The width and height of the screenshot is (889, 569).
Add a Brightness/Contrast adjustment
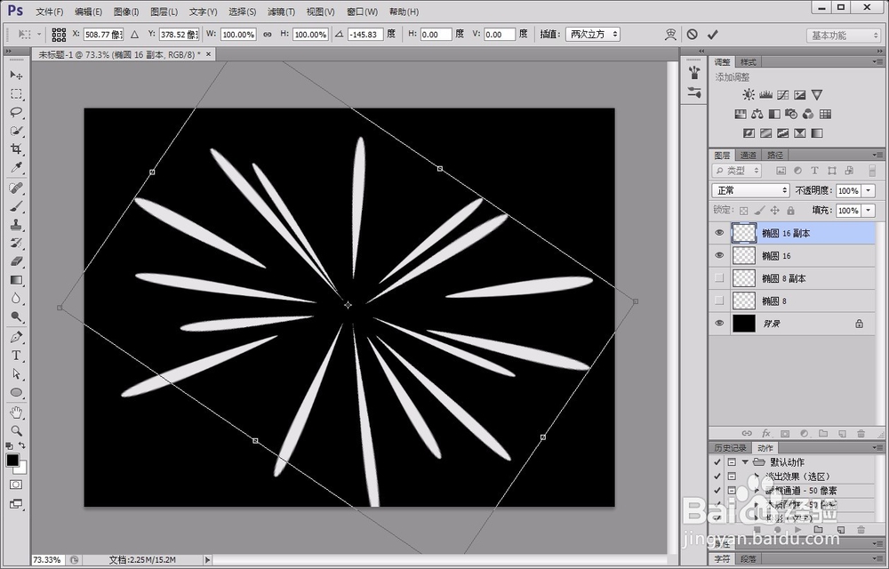tap(749, 94)
